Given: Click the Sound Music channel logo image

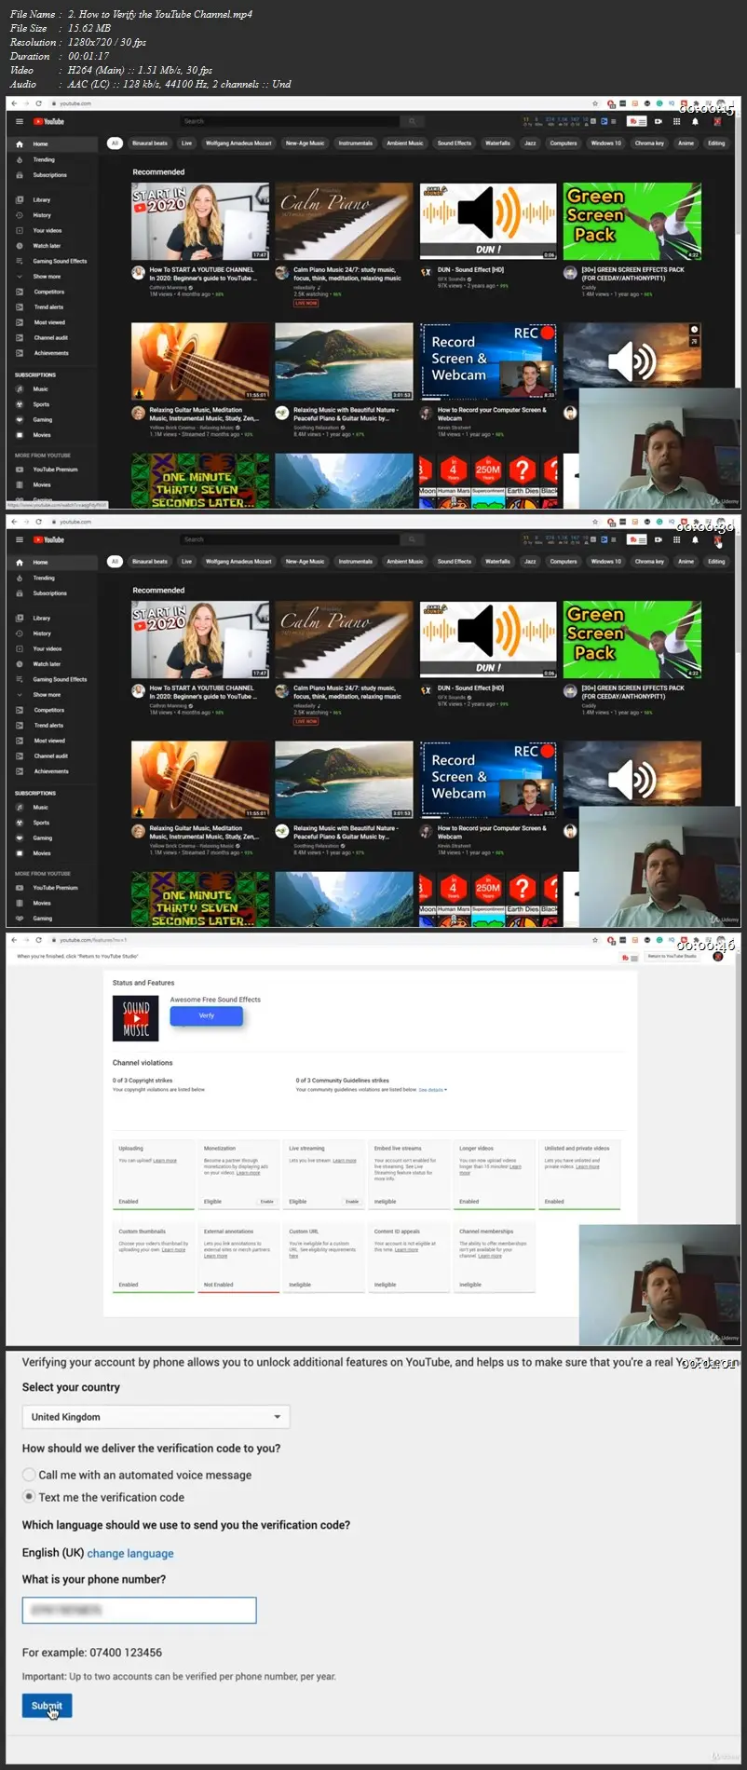Looking at the screenshot, I should 136,1017.
